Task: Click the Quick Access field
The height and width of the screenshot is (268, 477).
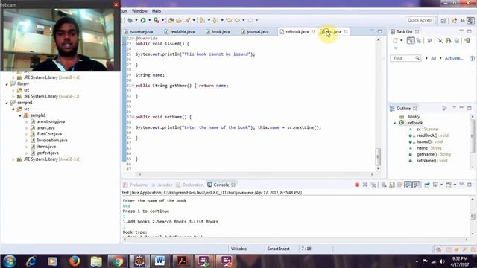Action: [x=420, y=20]
